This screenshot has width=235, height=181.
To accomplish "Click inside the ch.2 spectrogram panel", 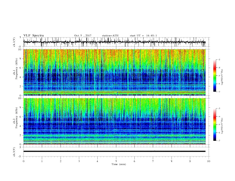I will [x=115, y=121].
